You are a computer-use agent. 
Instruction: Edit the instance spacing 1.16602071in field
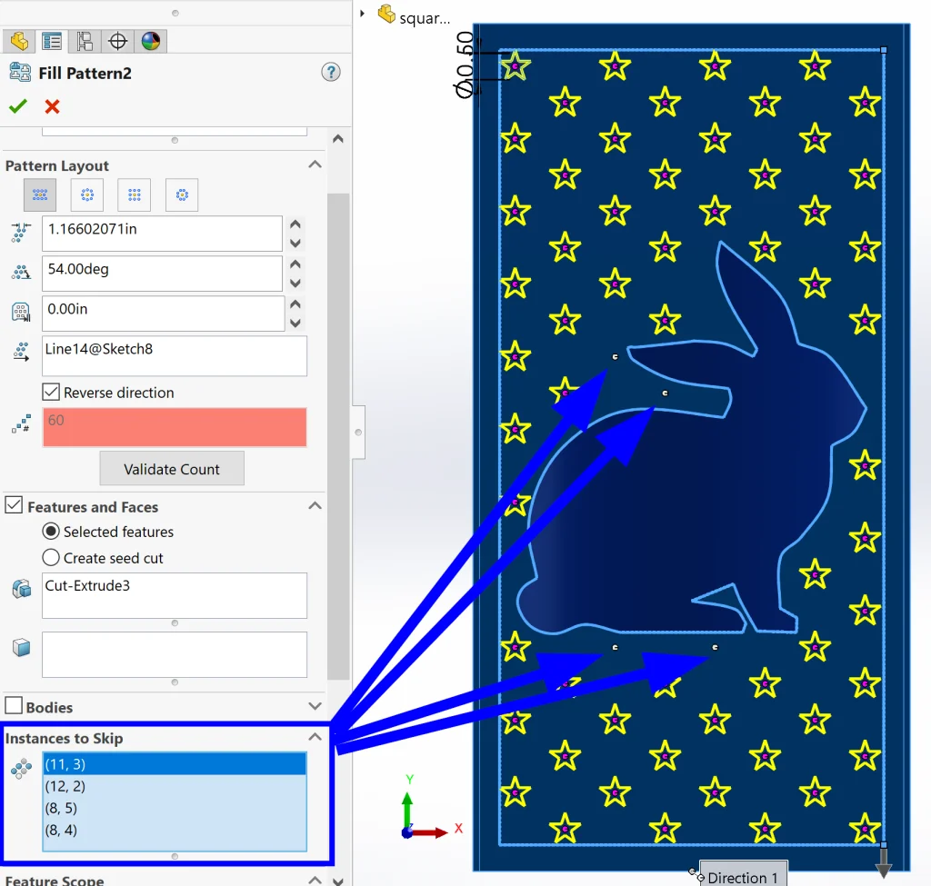tap(162, 234)
